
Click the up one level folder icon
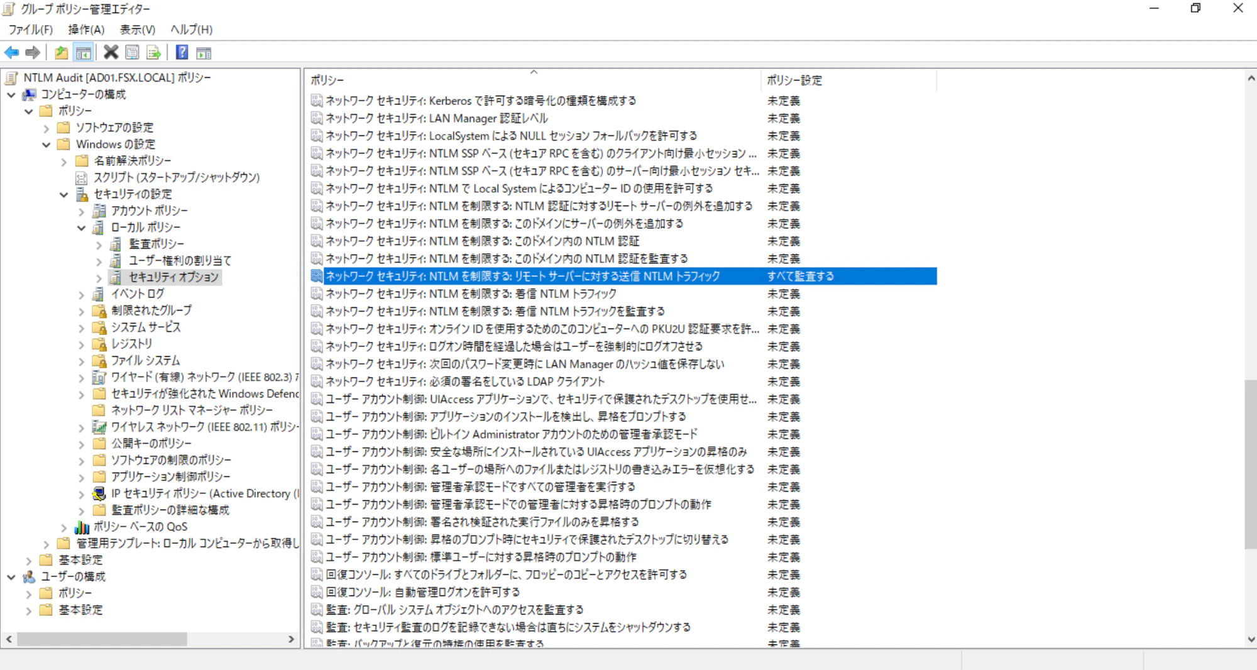[61, 53]
